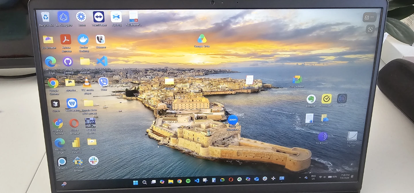Select the Loom desktop shortcut
The image size is (414, 193).
[81, 19]
